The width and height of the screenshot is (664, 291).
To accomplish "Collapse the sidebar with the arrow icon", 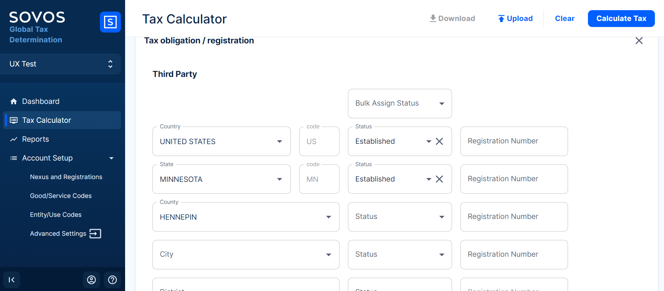I will 12,280.
